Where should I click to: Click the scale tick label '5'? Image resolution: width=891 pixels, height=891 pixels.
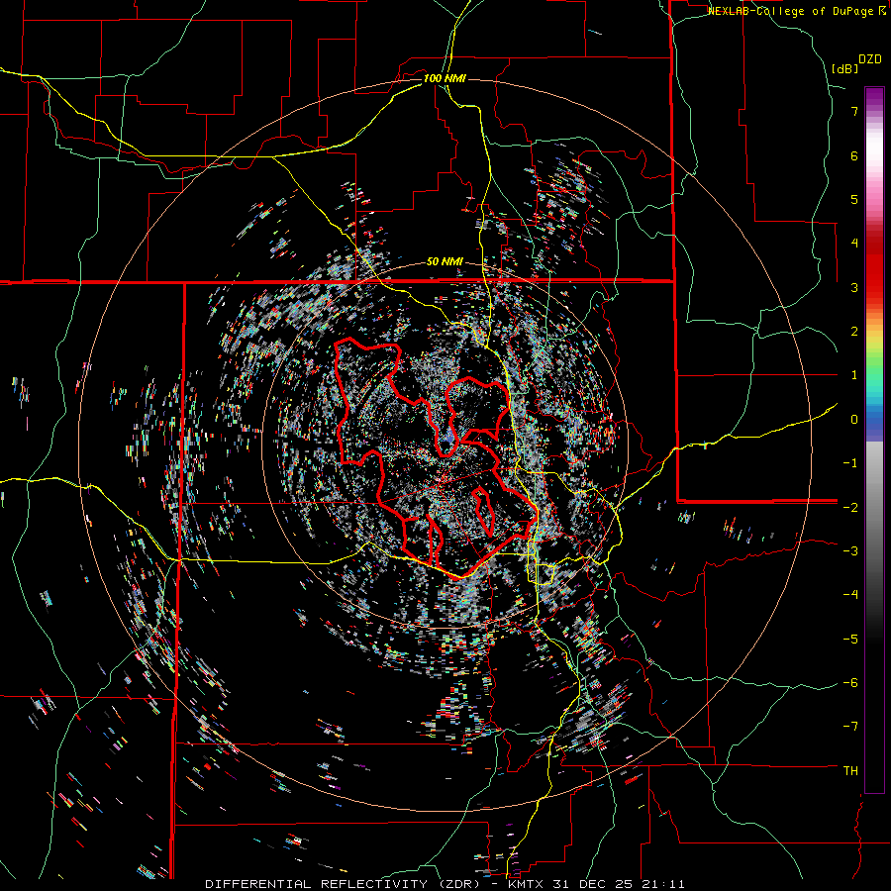point(854,199)
